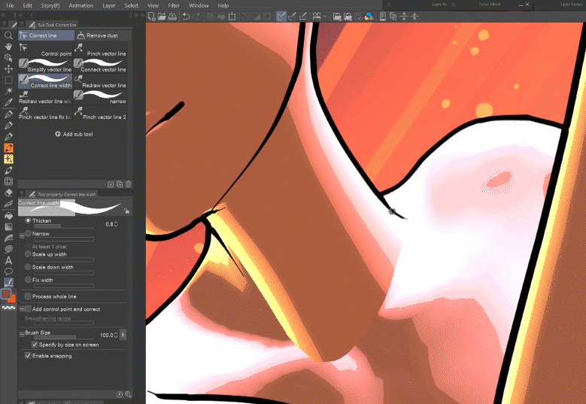
Task: Select the Auto select magic wand tool
Action: pos(8,91)
